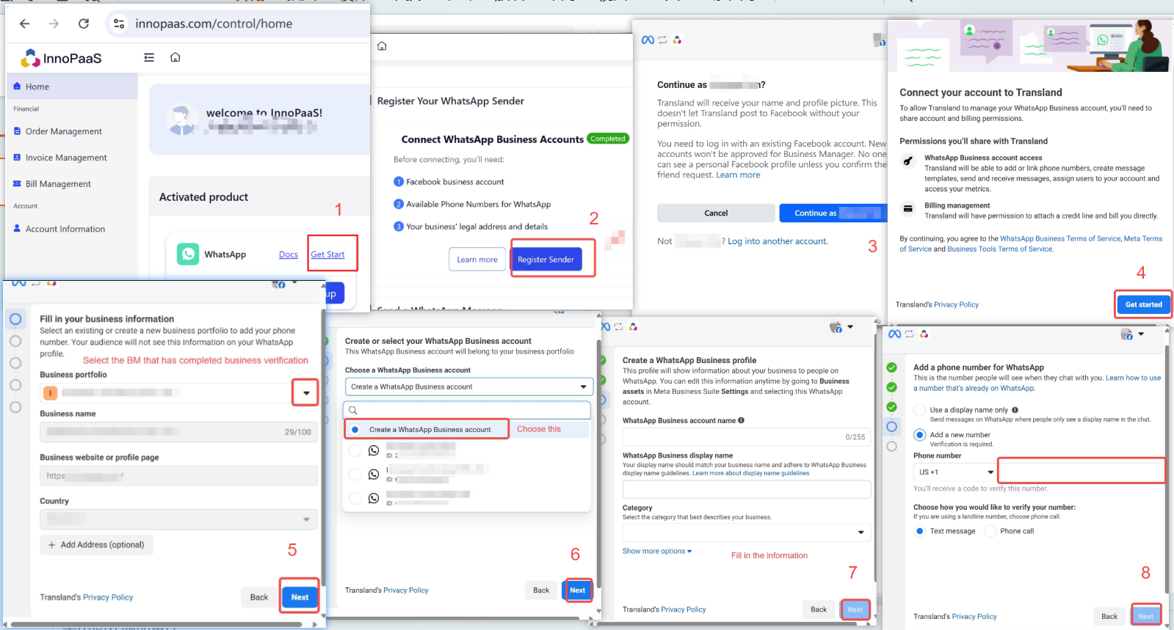
Task: Click the WhatsApp Business display name field
Action: [747, 489]
